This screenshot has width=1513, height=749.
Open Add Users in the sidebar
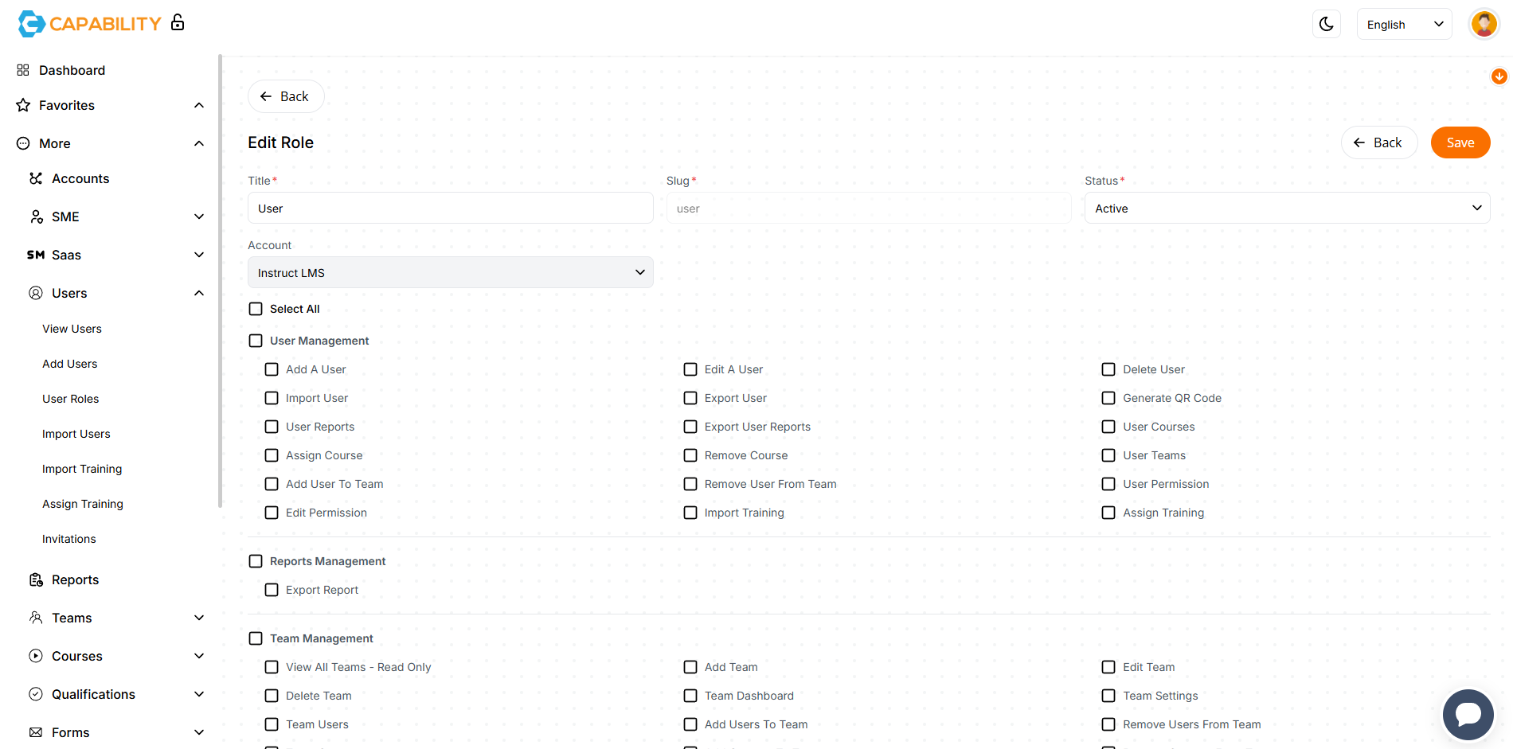coord(70,364)
